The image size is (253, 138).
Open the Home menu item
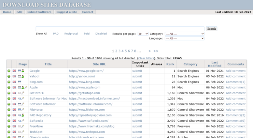[x=7, y=12]
